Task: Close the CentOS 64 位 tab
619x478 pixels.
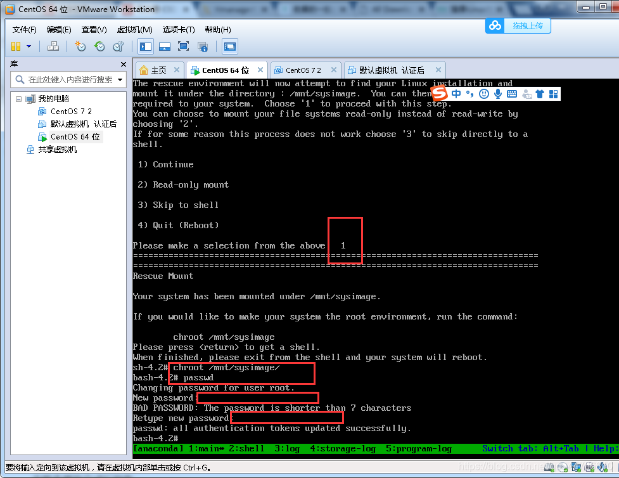Action: tap(260, 70)
